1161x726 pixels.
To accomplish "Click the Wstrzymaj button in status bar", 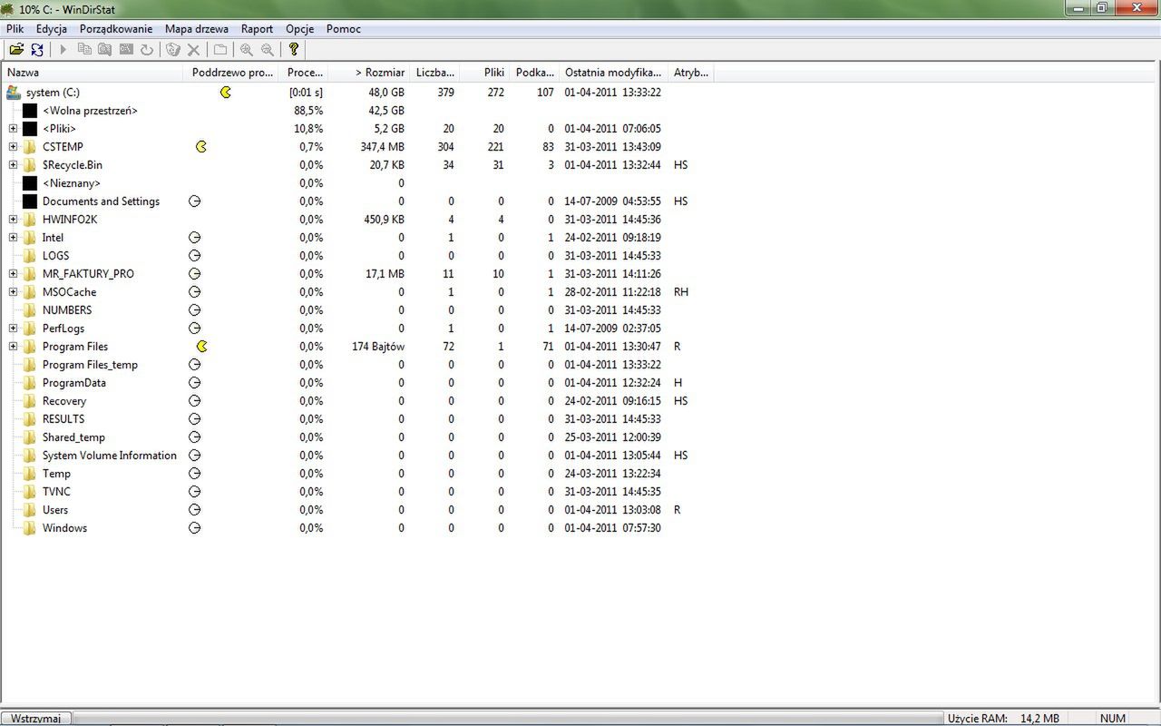I will pos(36,718).
